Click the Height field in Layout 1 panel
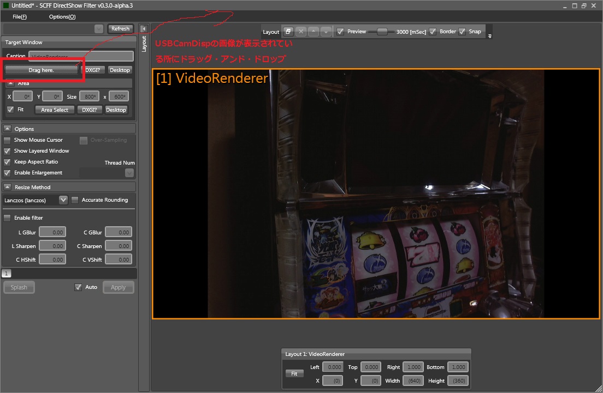Viewport: 603px width, 393px height. click(x=458, y=380)
